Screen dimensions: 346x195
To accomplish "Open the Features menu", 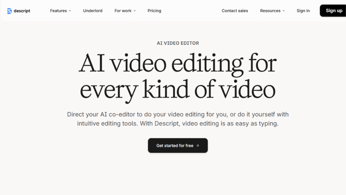I will tap(58, 11).
